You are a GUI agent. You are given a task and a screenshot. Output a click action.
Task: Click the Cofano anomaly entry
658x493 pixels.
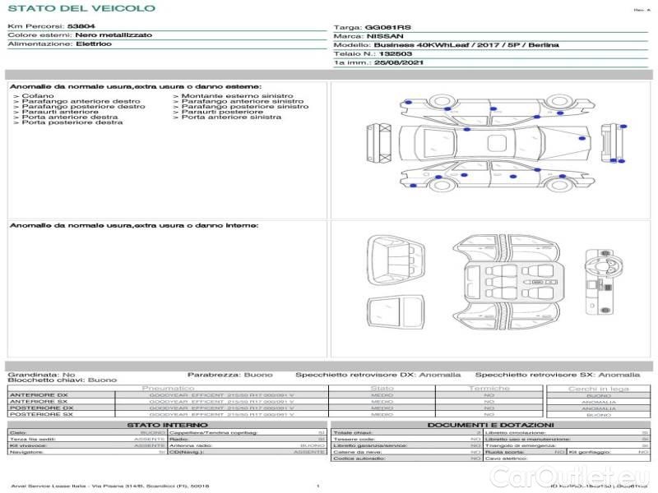[x=38, y=96]
